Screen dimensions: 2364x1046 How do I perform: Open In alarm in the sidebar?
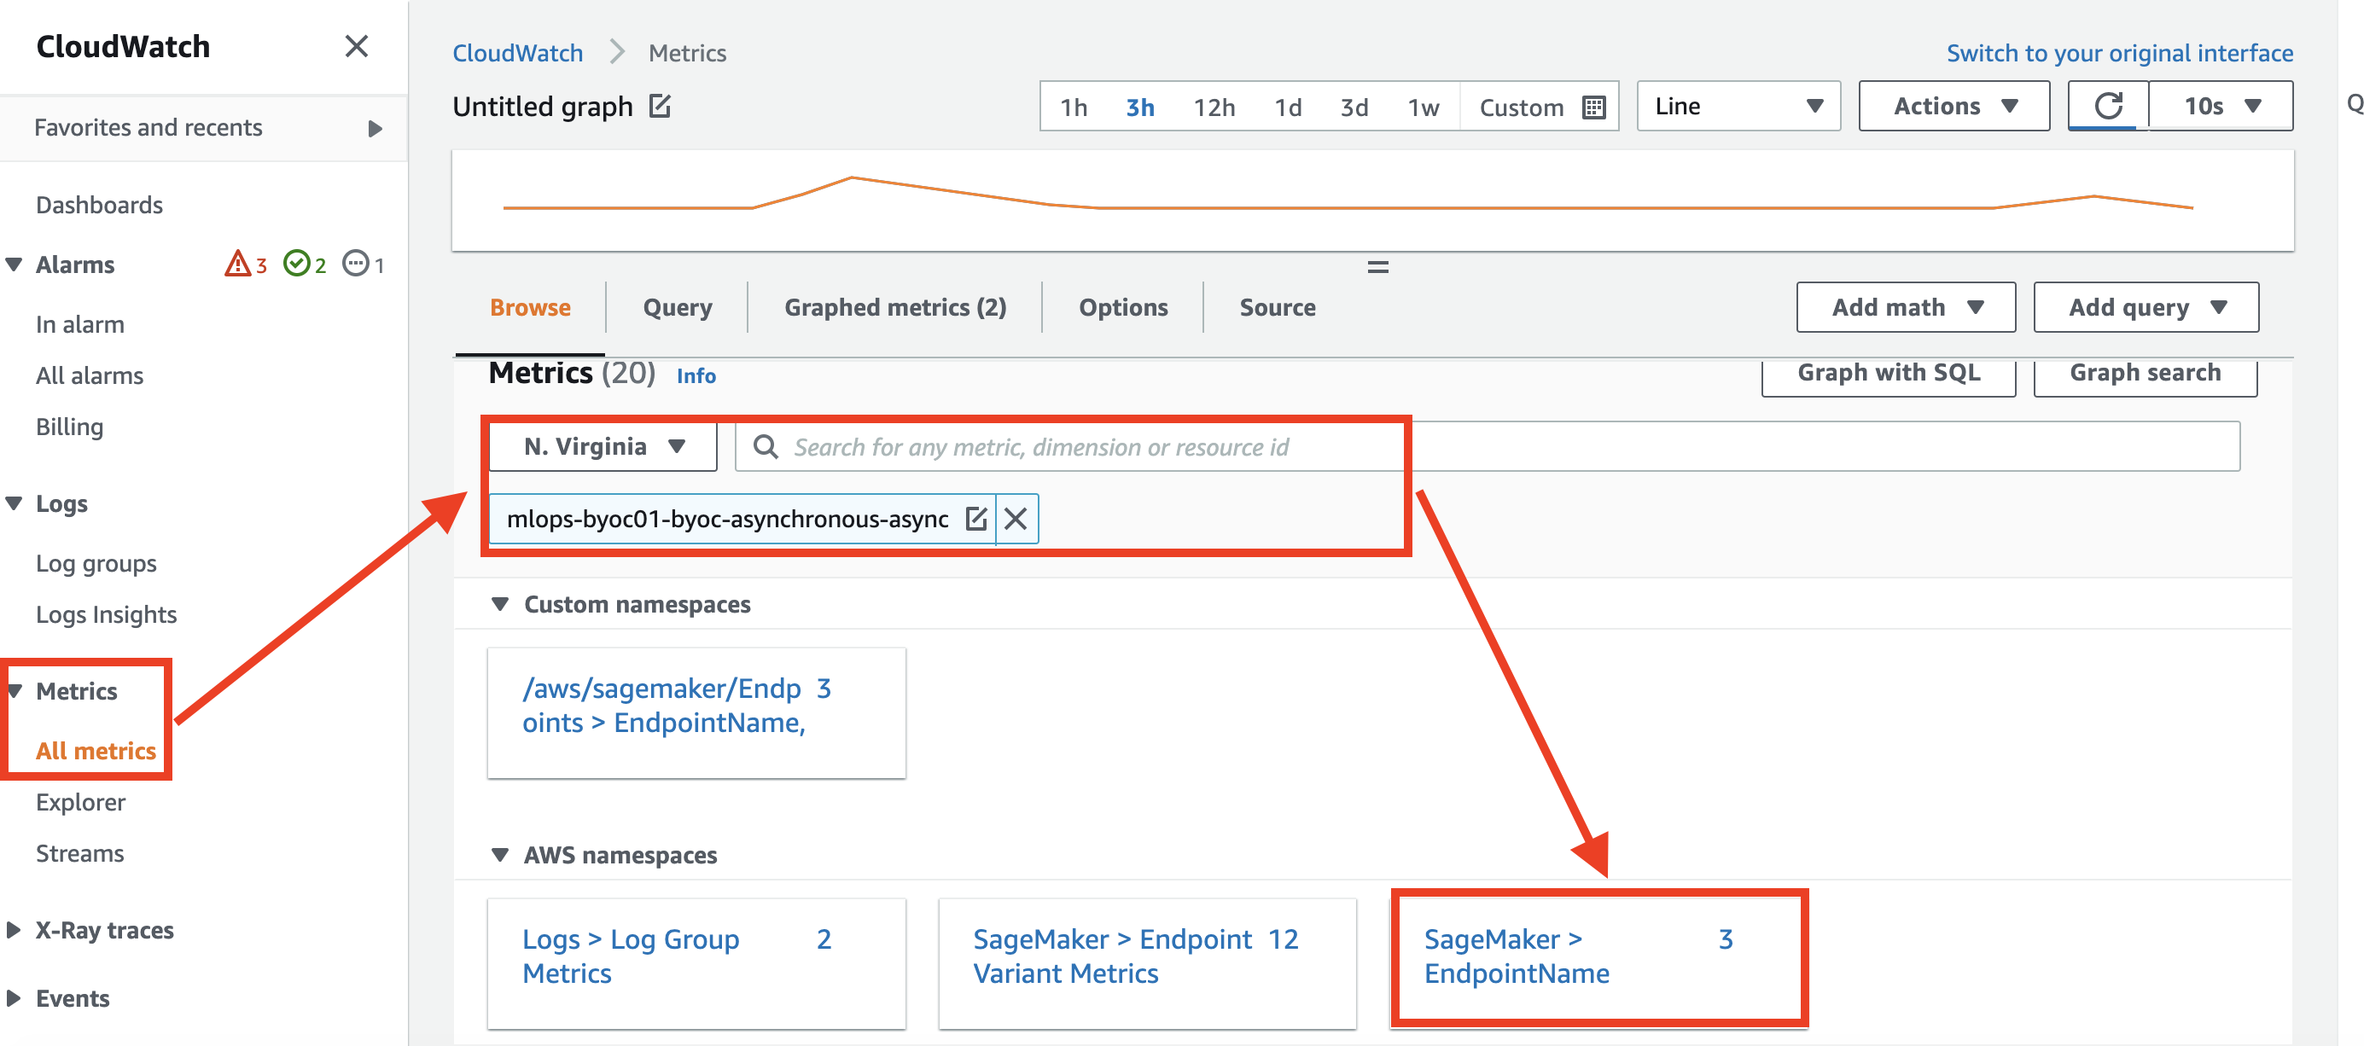pyautogui.click(x=80, y=325)
